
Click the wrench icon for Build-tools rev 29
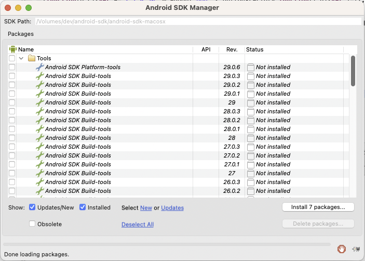(x=40, y=102)
